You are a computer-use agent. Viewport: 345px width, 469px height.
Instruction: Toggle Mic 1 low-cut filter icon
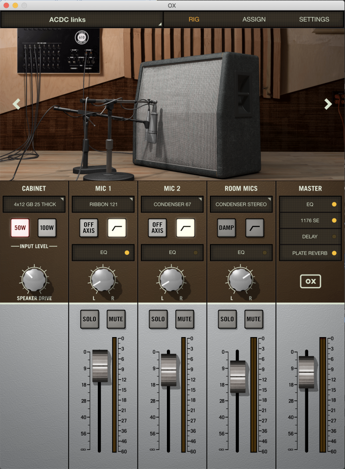pos(117,228)
